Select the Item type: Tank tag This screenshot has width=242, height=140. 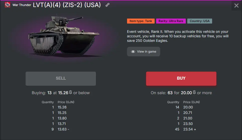[x=141, y=21]
